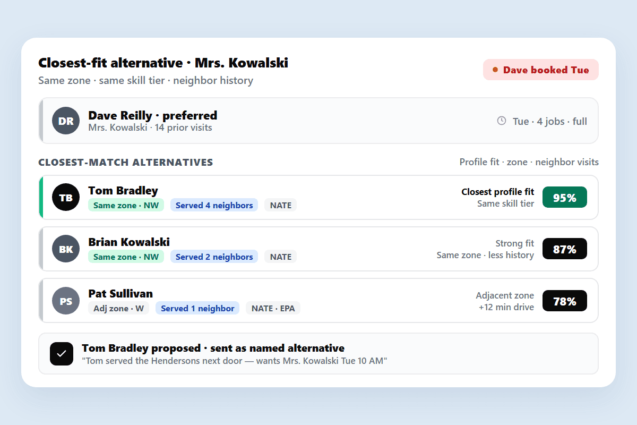Click the quoted Hendersons next door message

235,361
